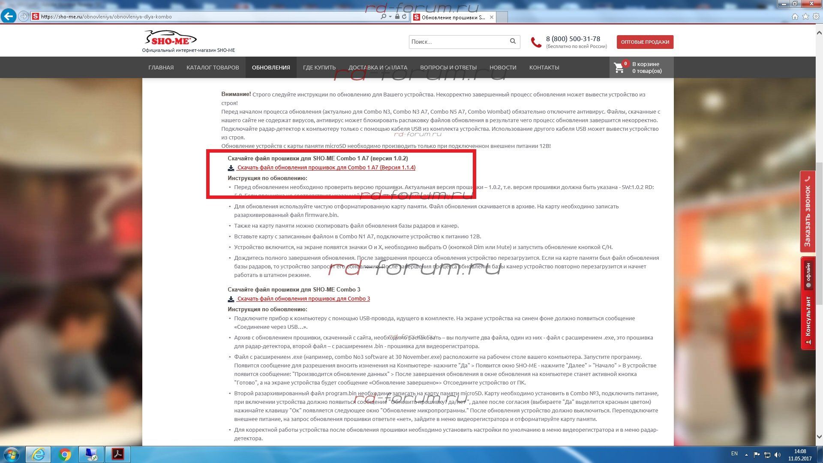Click download firmware link for Combo 3

(x=303, y=299)
